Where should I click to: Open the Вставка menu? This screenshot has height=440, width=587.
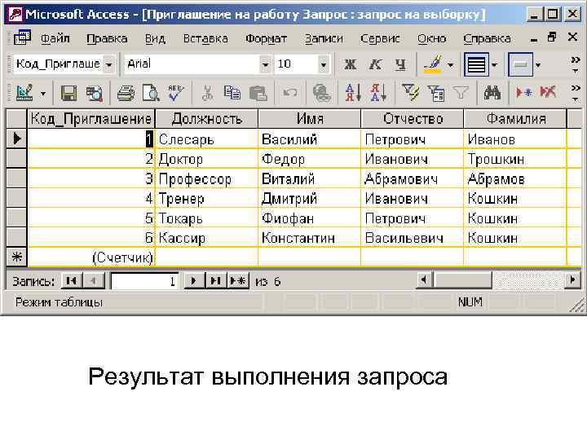point(205,38)
